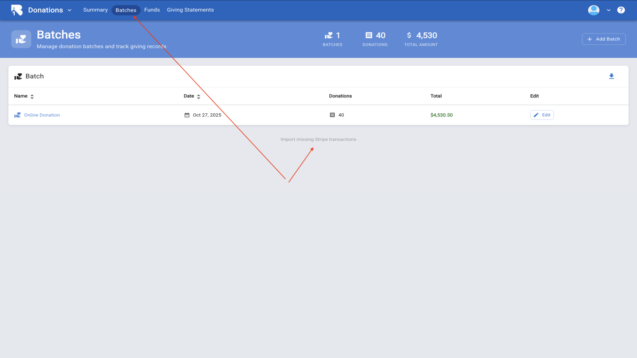Go to Giving Statements tab
Image resolution: width=637 pixels, height=358 pixels.
coord(190,10)
